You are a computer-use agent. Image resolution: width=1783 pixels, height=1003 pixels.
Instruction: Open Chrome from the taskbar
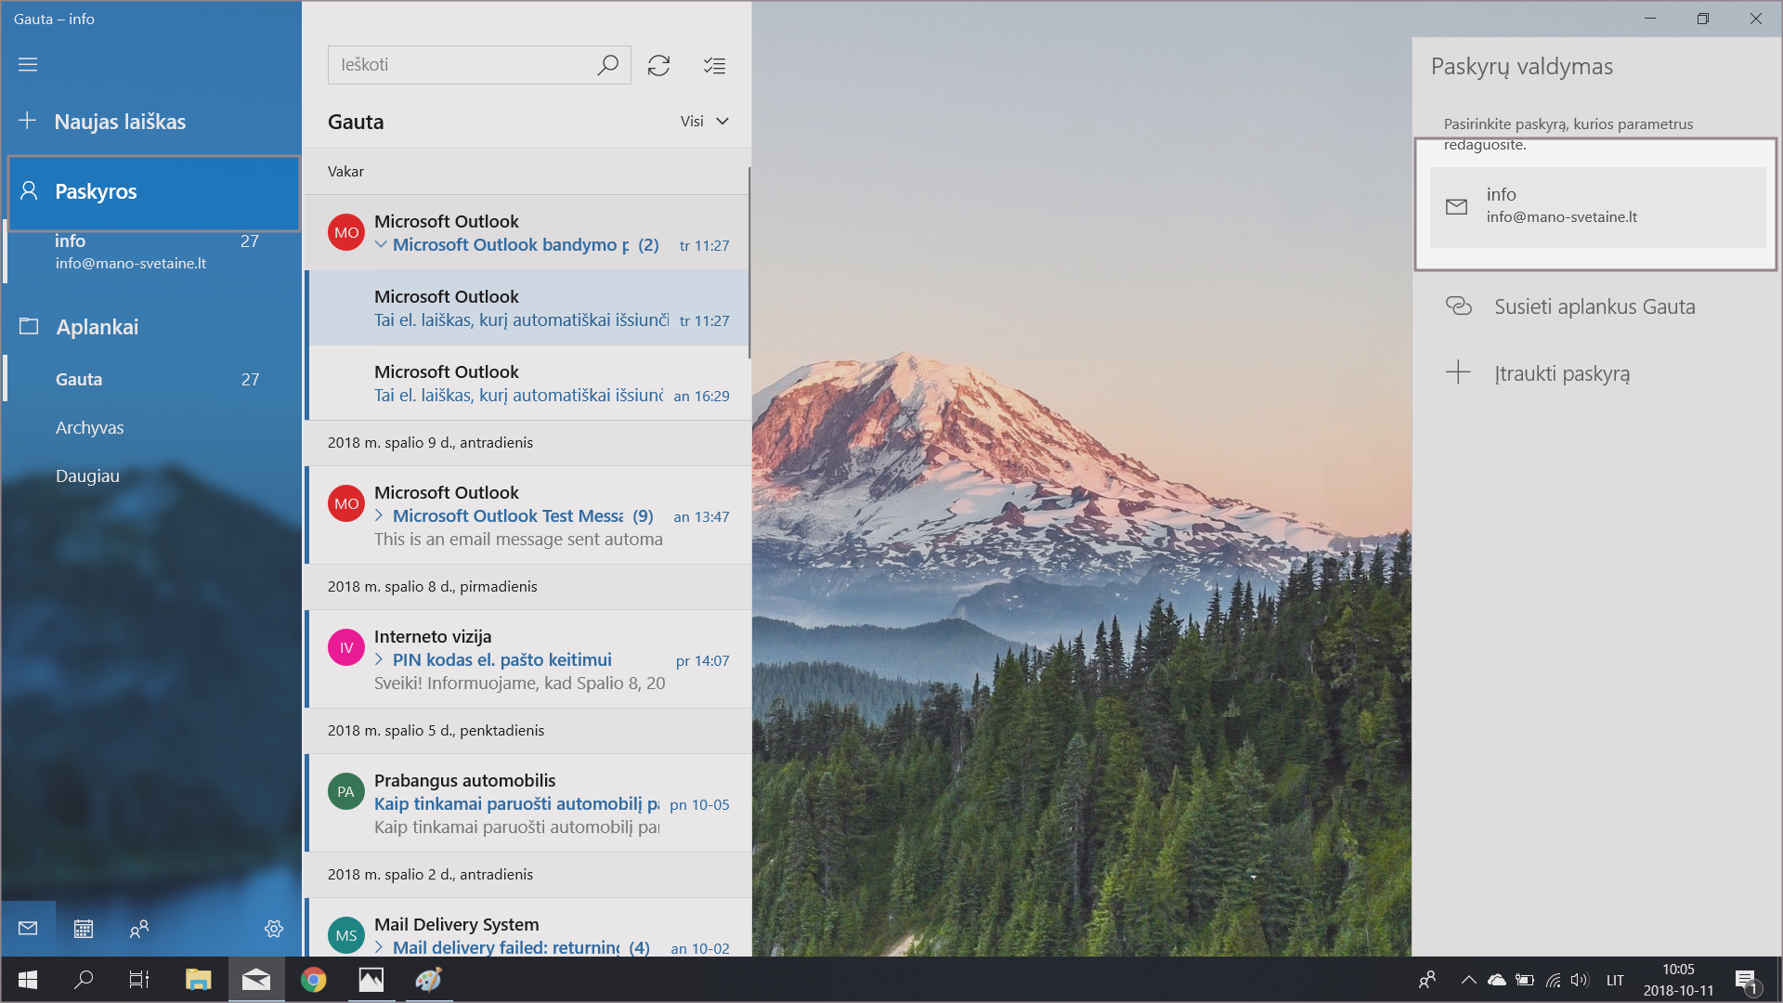314,980
